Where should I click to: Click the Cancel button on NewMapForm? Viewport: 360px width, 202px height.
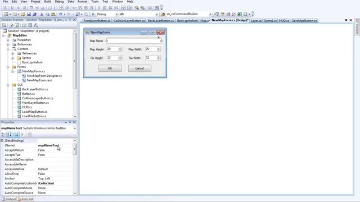pyautogui.click(x=139, y=68)
